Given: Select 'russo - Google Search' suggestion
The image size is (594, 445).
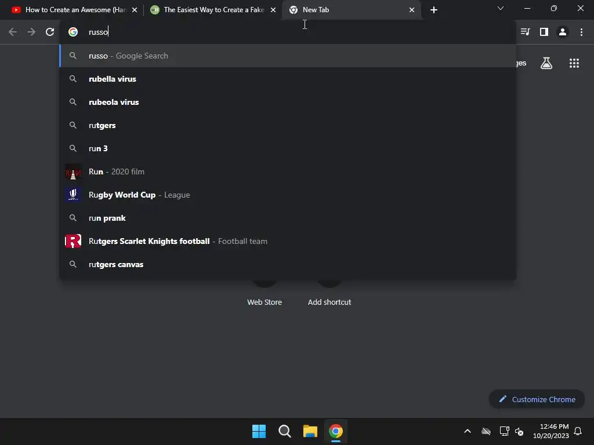Looking at the screenshot, I should [x=288, y=56].
